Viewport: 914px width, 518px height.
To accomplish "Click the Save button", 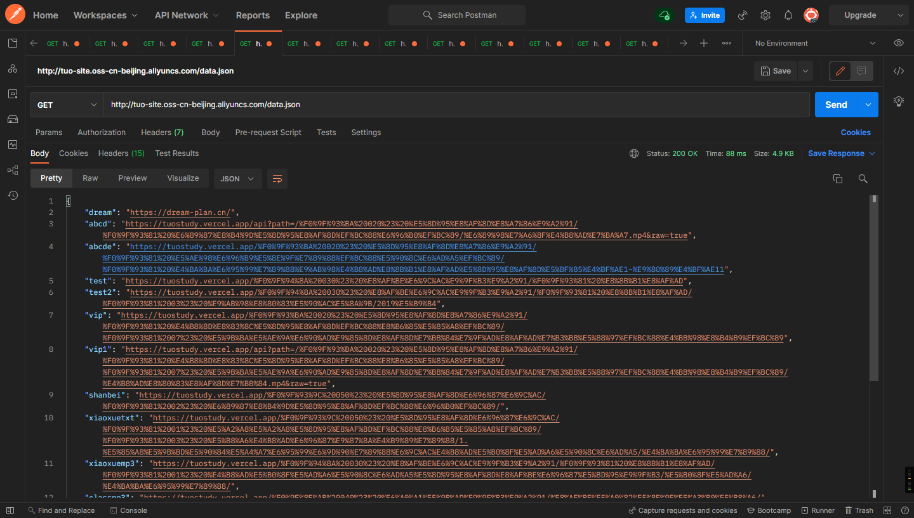I will tap(776, 71).
